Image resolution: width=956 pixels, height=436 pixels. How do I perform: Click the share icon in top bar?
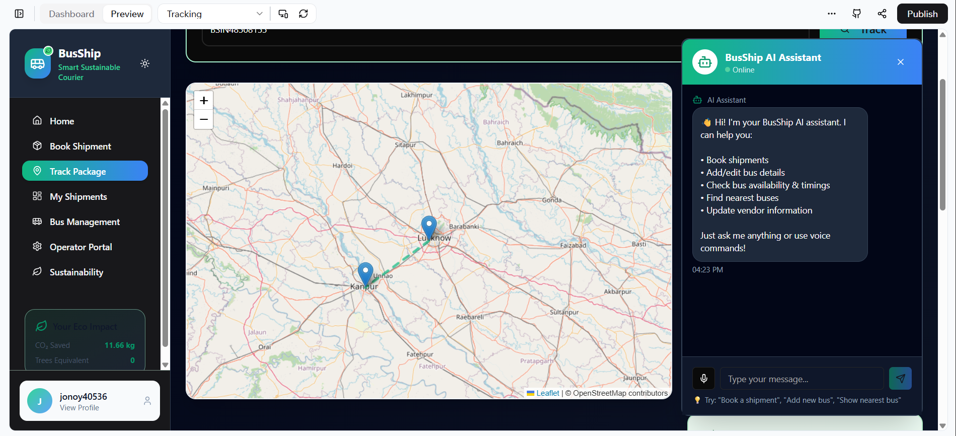point(882,14)
